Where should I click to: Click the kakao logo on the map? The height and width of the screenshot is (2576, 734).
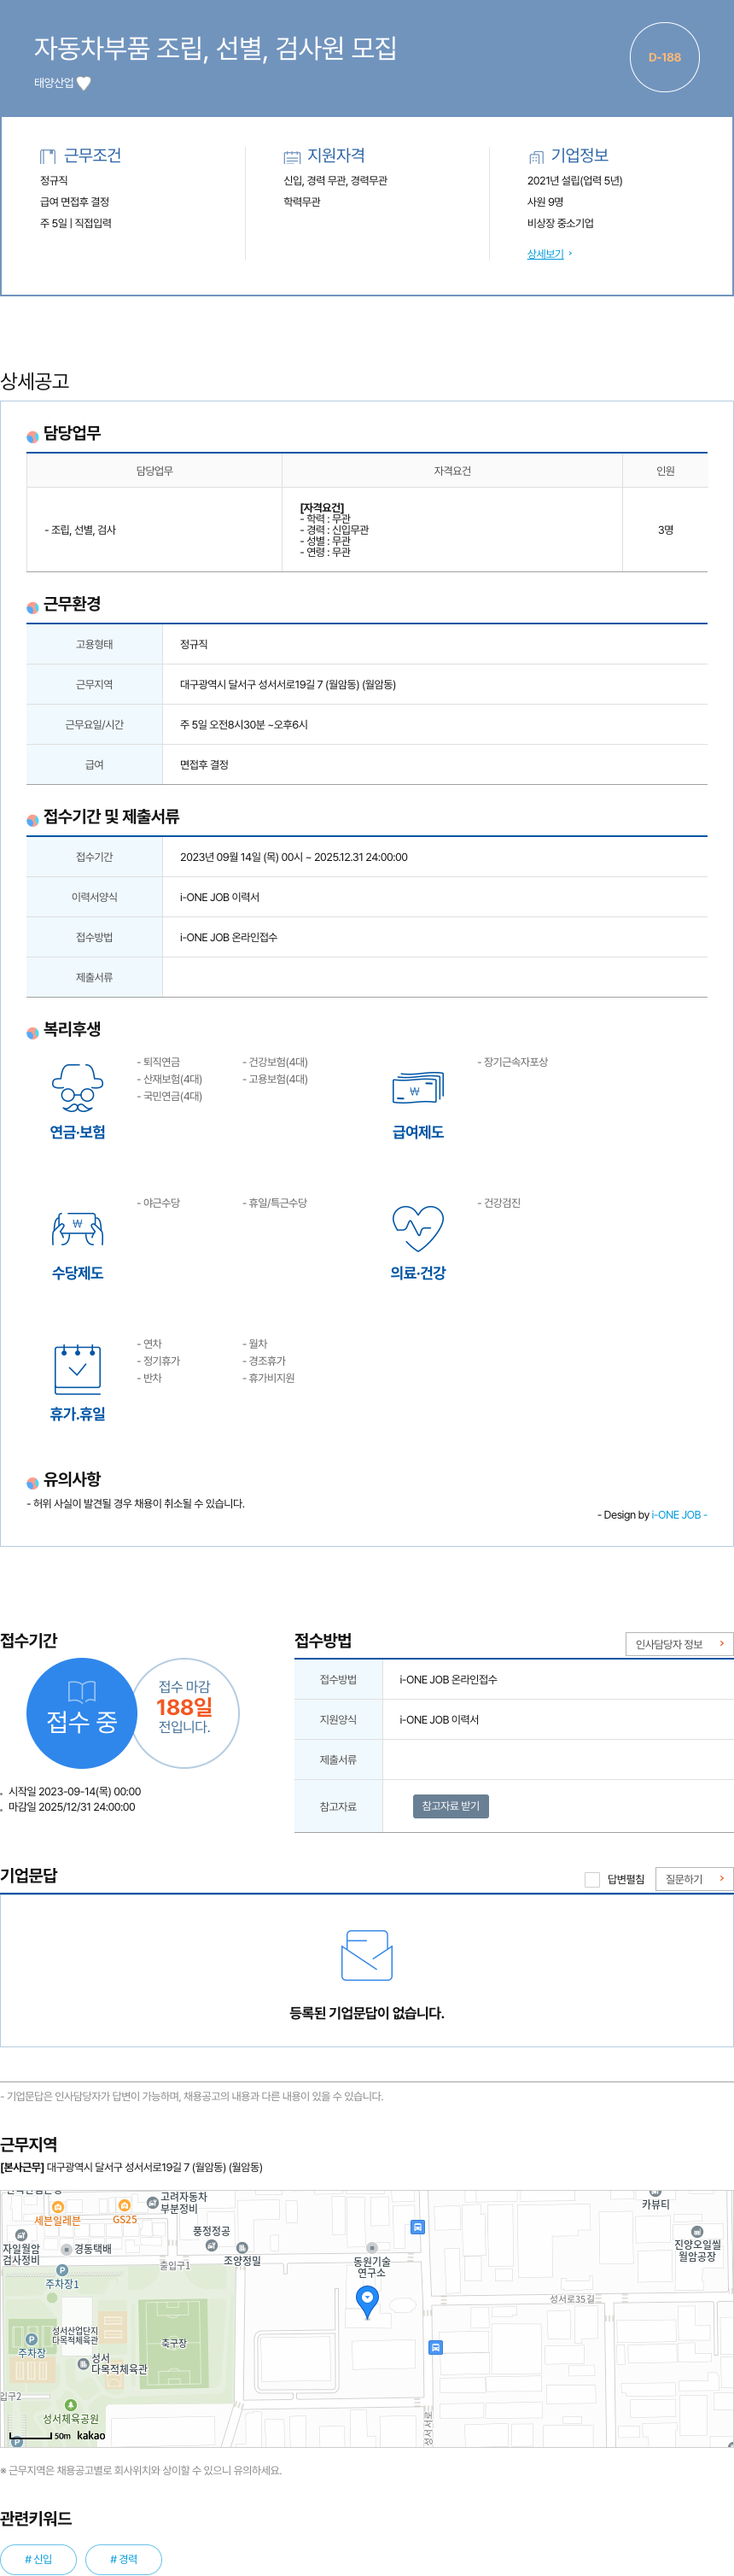pos(90,2435)
